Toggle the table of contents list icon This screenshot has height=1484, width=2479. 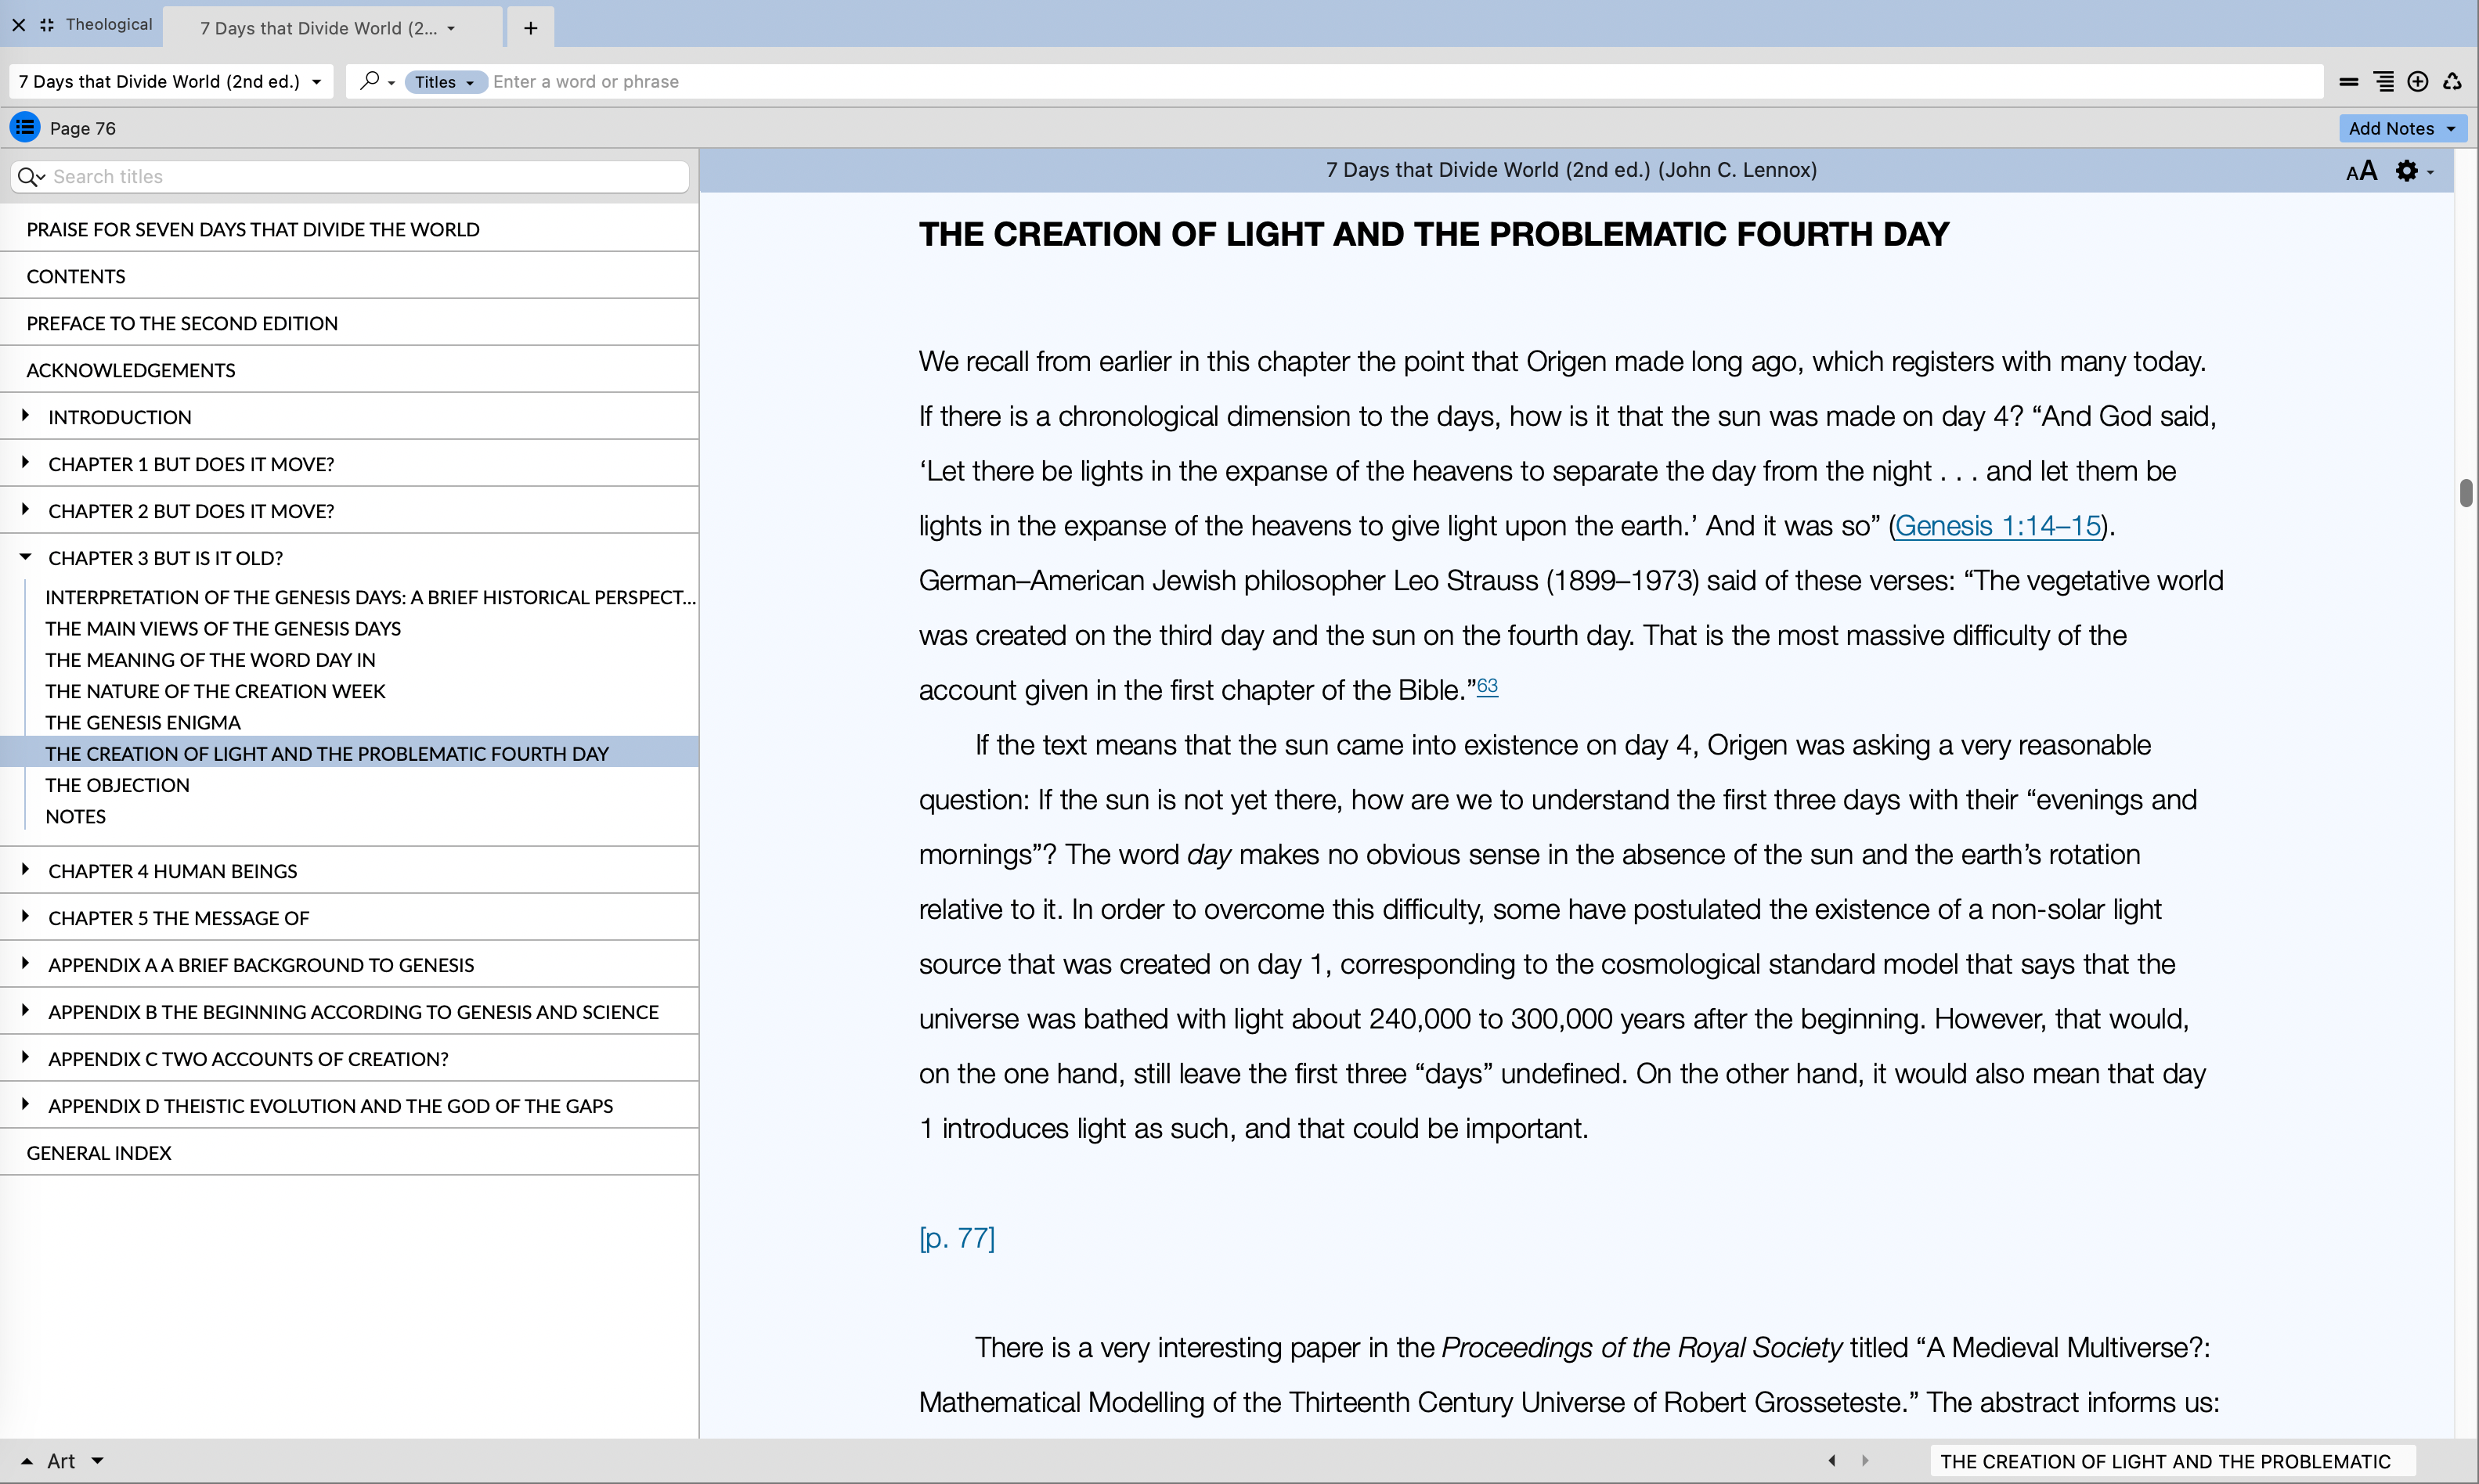[25, 127]
